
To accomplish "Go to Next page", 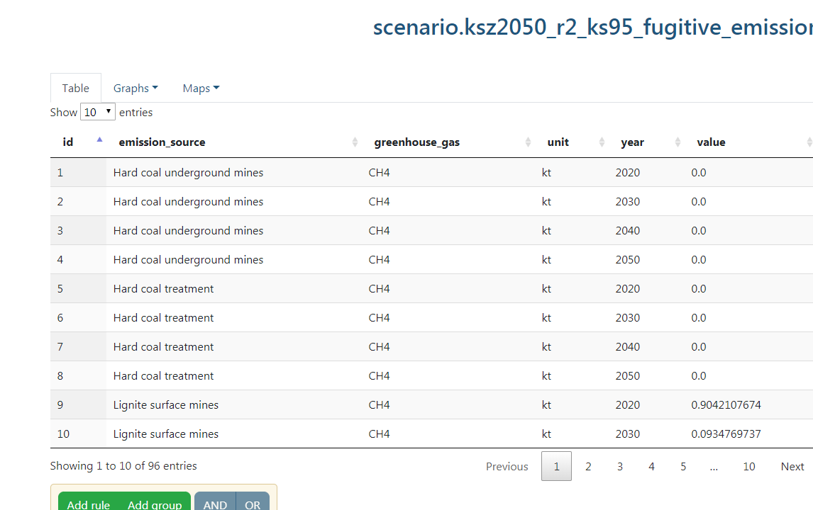I will [792, 466].
